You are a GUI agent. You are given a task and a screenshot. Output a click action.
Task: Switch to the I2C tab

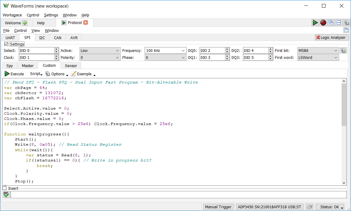42,38
